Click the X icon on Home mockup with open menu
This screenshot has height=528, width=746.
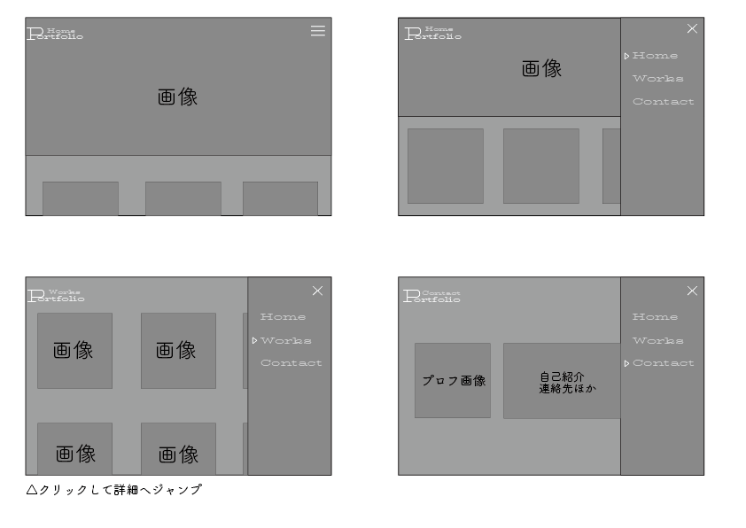[x=692, y=28]
